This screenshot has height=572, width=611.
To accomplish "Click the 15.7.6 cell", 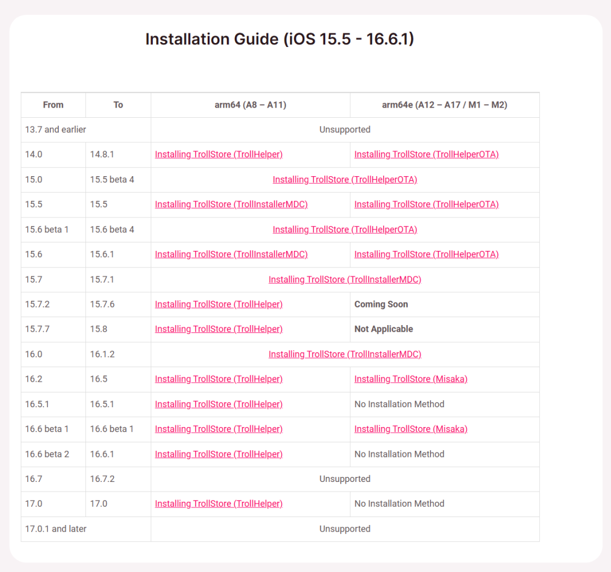I will pos(118,304).
